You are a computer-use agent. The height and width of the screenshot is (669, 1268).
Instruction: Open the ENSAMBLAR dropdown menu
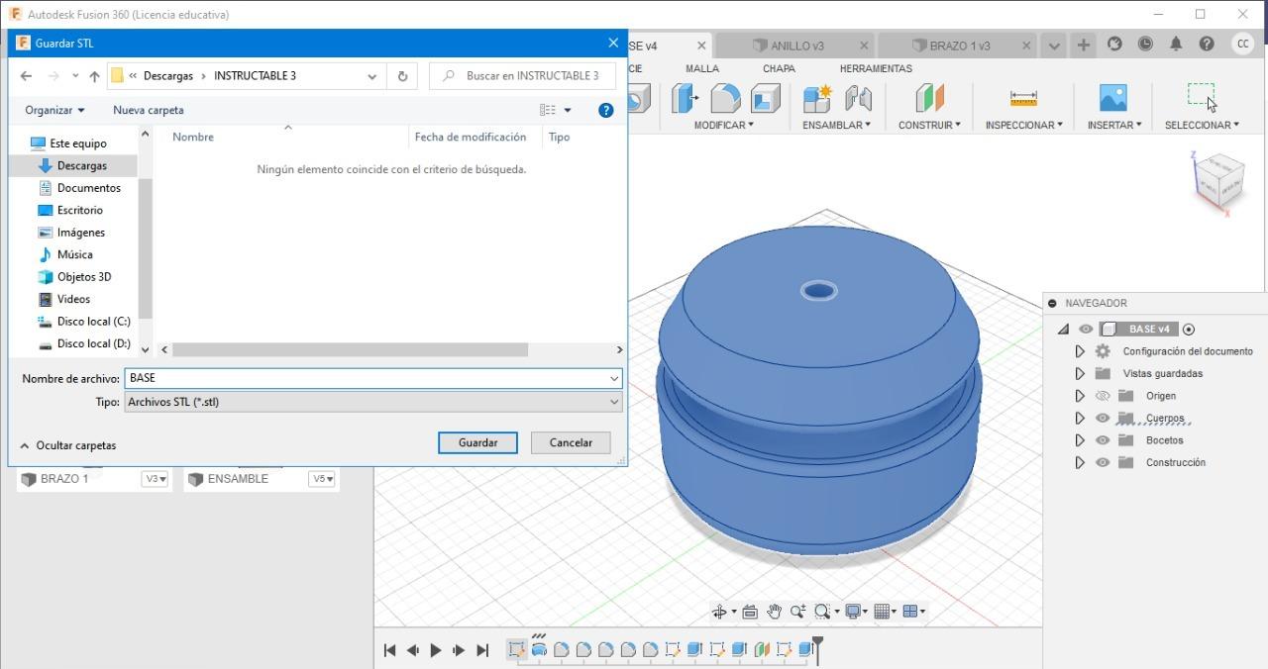836,125
